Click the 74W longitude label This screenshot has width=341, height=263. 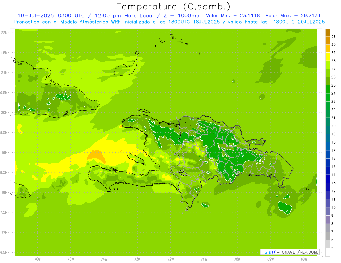click(104, 259)
